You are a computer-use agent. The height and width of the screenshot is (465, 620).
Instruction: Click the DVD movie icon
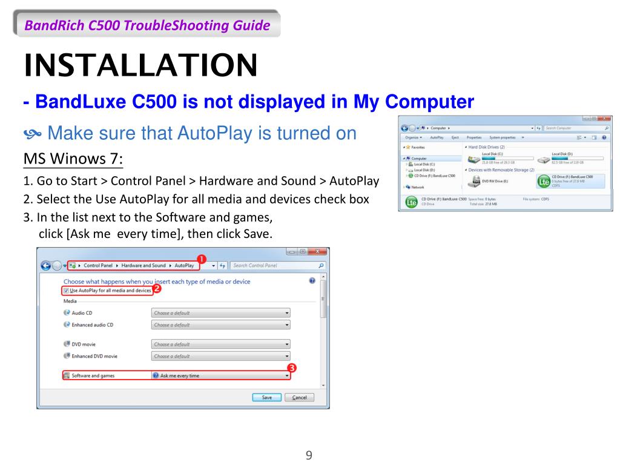[67, 344]
